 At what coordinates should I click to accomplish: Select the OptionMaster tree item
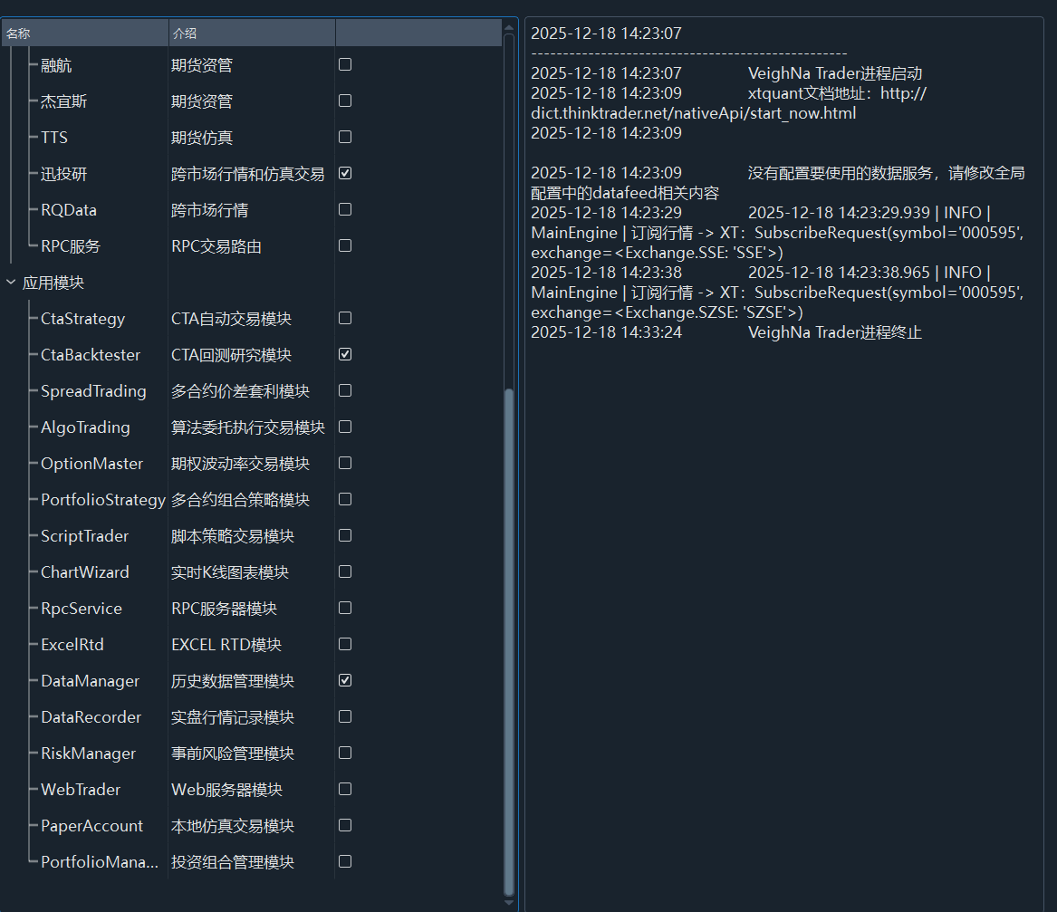click(91, 464)
